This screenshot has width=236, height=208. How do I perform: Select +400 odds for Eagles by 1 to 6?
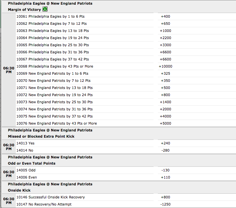[165, 16]
